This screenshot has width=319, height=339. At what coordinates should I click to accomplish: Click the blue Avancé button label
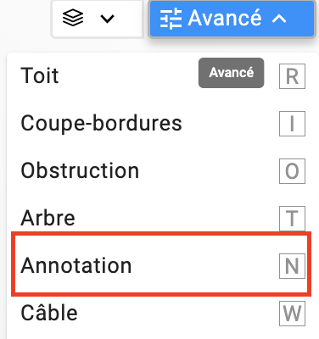point(225,18)
